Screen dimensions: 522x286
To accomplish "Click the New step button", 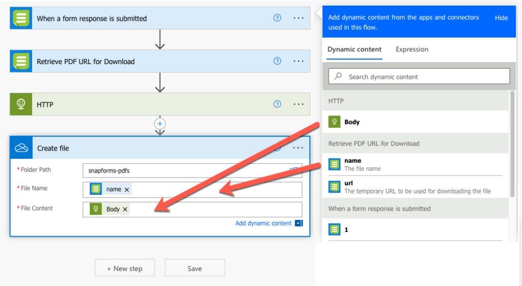I will coord(125,268).
